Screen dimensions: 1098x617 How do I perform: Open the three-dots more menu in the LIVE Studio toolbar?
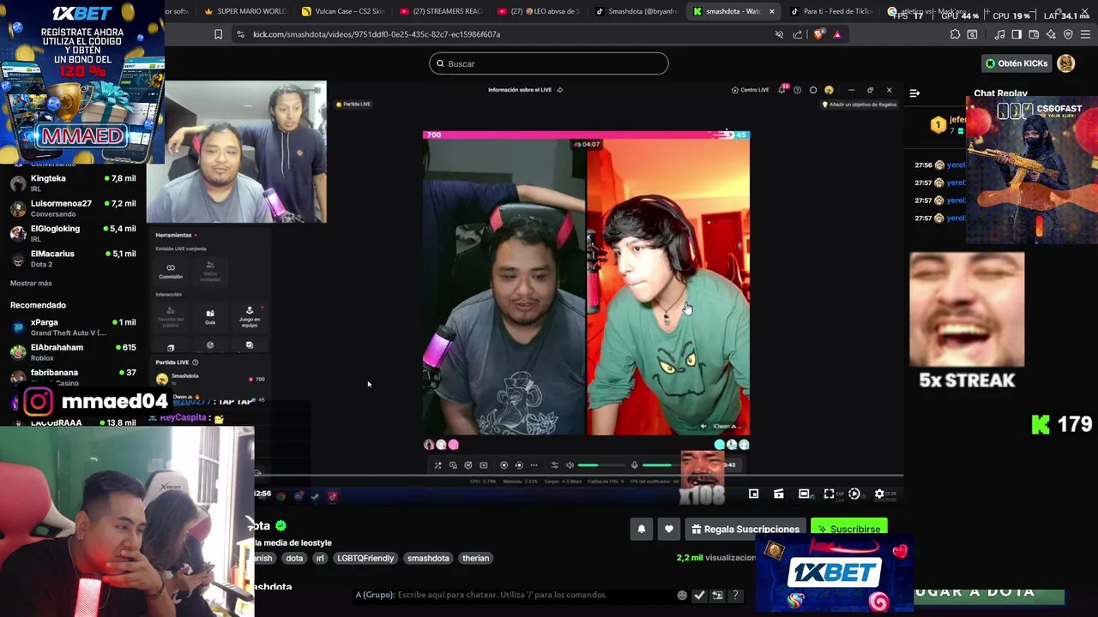click(x=534, y=465)
